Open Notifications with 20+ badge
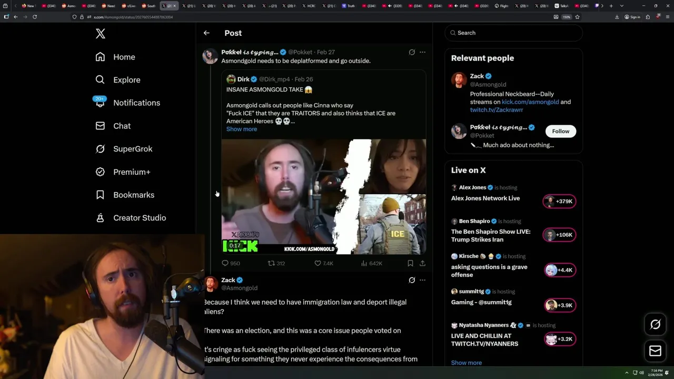The height and width of the screenshot is (379, 674). [127, 103]
